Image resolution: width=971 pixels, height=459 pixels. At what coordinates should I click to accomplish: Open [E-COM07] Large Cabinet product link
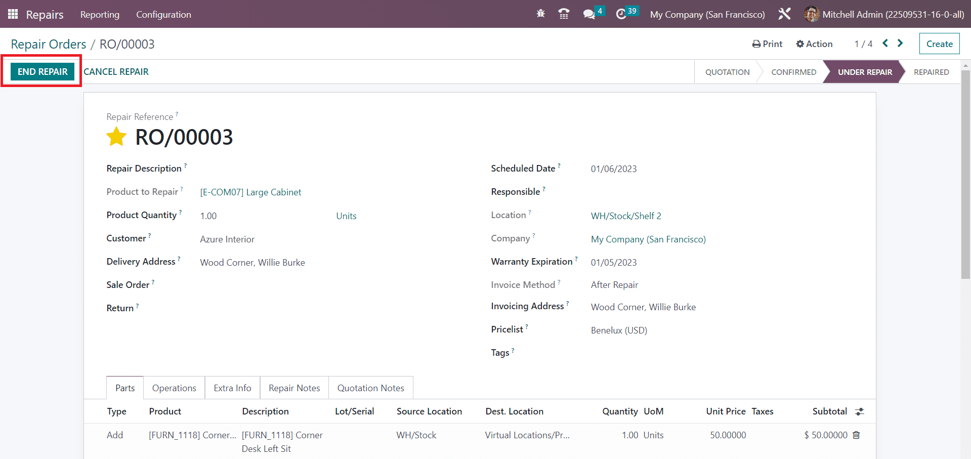click(250, 192)
